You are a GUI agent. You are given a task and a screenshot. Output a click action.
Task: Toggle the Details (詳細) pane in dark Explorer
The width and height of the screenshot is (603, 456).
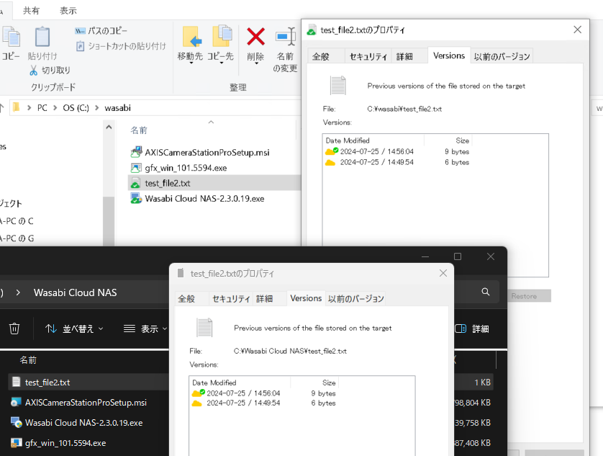pyautogui.click(x=472, y=328)
